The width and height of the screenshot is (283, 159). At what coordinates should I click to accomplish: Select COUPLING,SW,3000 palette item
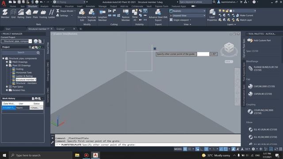261,112
